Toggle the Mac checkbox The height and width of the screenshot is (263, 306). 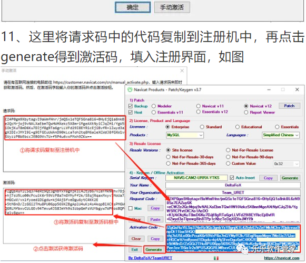pyautogui.click(x=131, y=208)
